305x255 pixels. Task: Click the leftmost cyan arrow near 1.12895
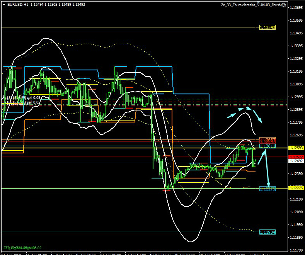[x=231, y=115]
